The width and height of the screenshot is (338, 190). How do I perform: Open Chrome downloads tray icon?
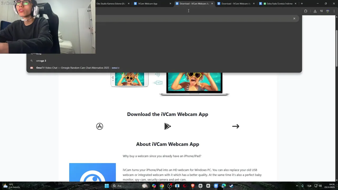(x=315, y=11)
